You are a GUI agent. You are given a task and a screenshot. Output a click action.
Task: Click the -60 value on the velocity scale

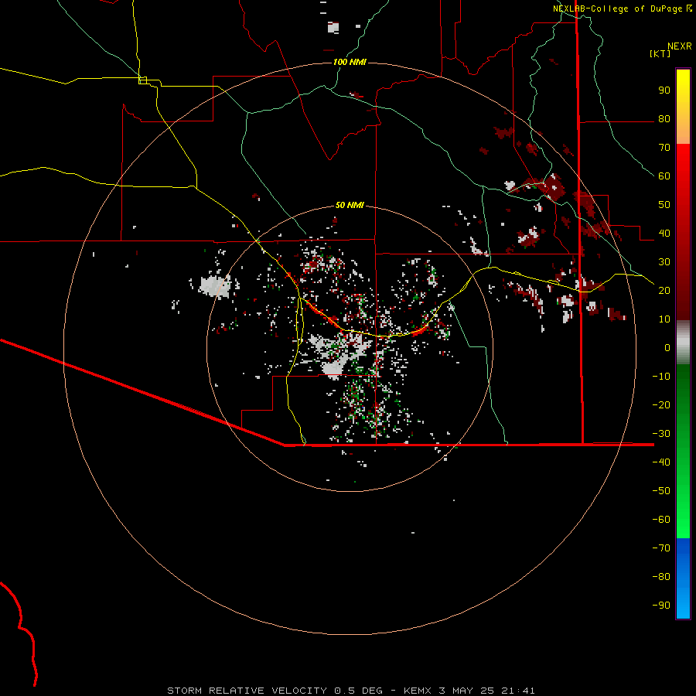tap(661, 520)
